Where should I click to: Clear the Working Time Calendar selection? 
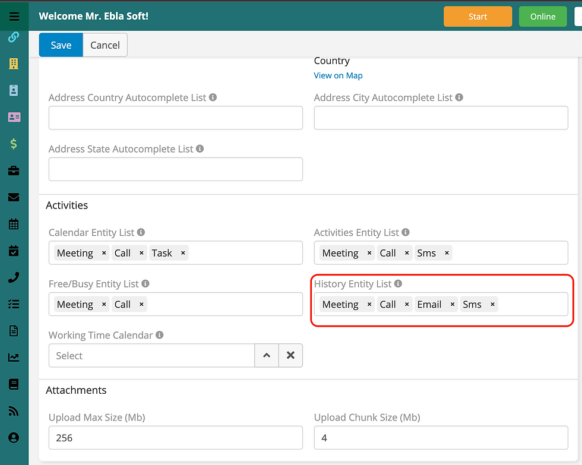click(290, 356)
